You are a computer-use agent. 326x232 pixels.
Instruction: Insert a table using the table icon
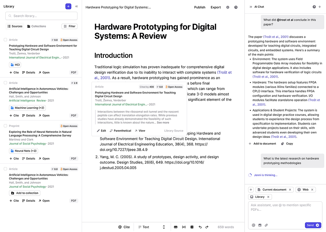(176, 227)
